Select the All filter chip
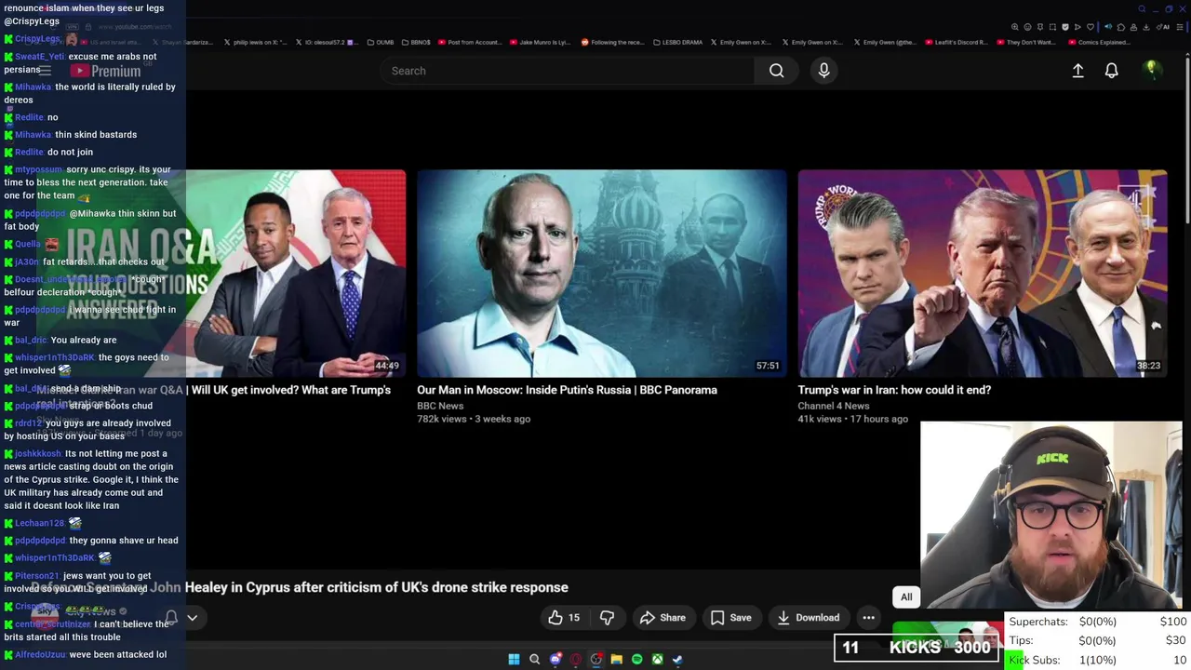The height and width of the screenshot is (670, 1191). tap(906, 597)
